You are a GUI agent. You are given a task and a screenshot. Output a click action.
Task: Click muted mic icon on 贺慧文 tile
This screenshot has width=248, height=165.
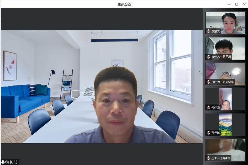[x=209, y=31]
